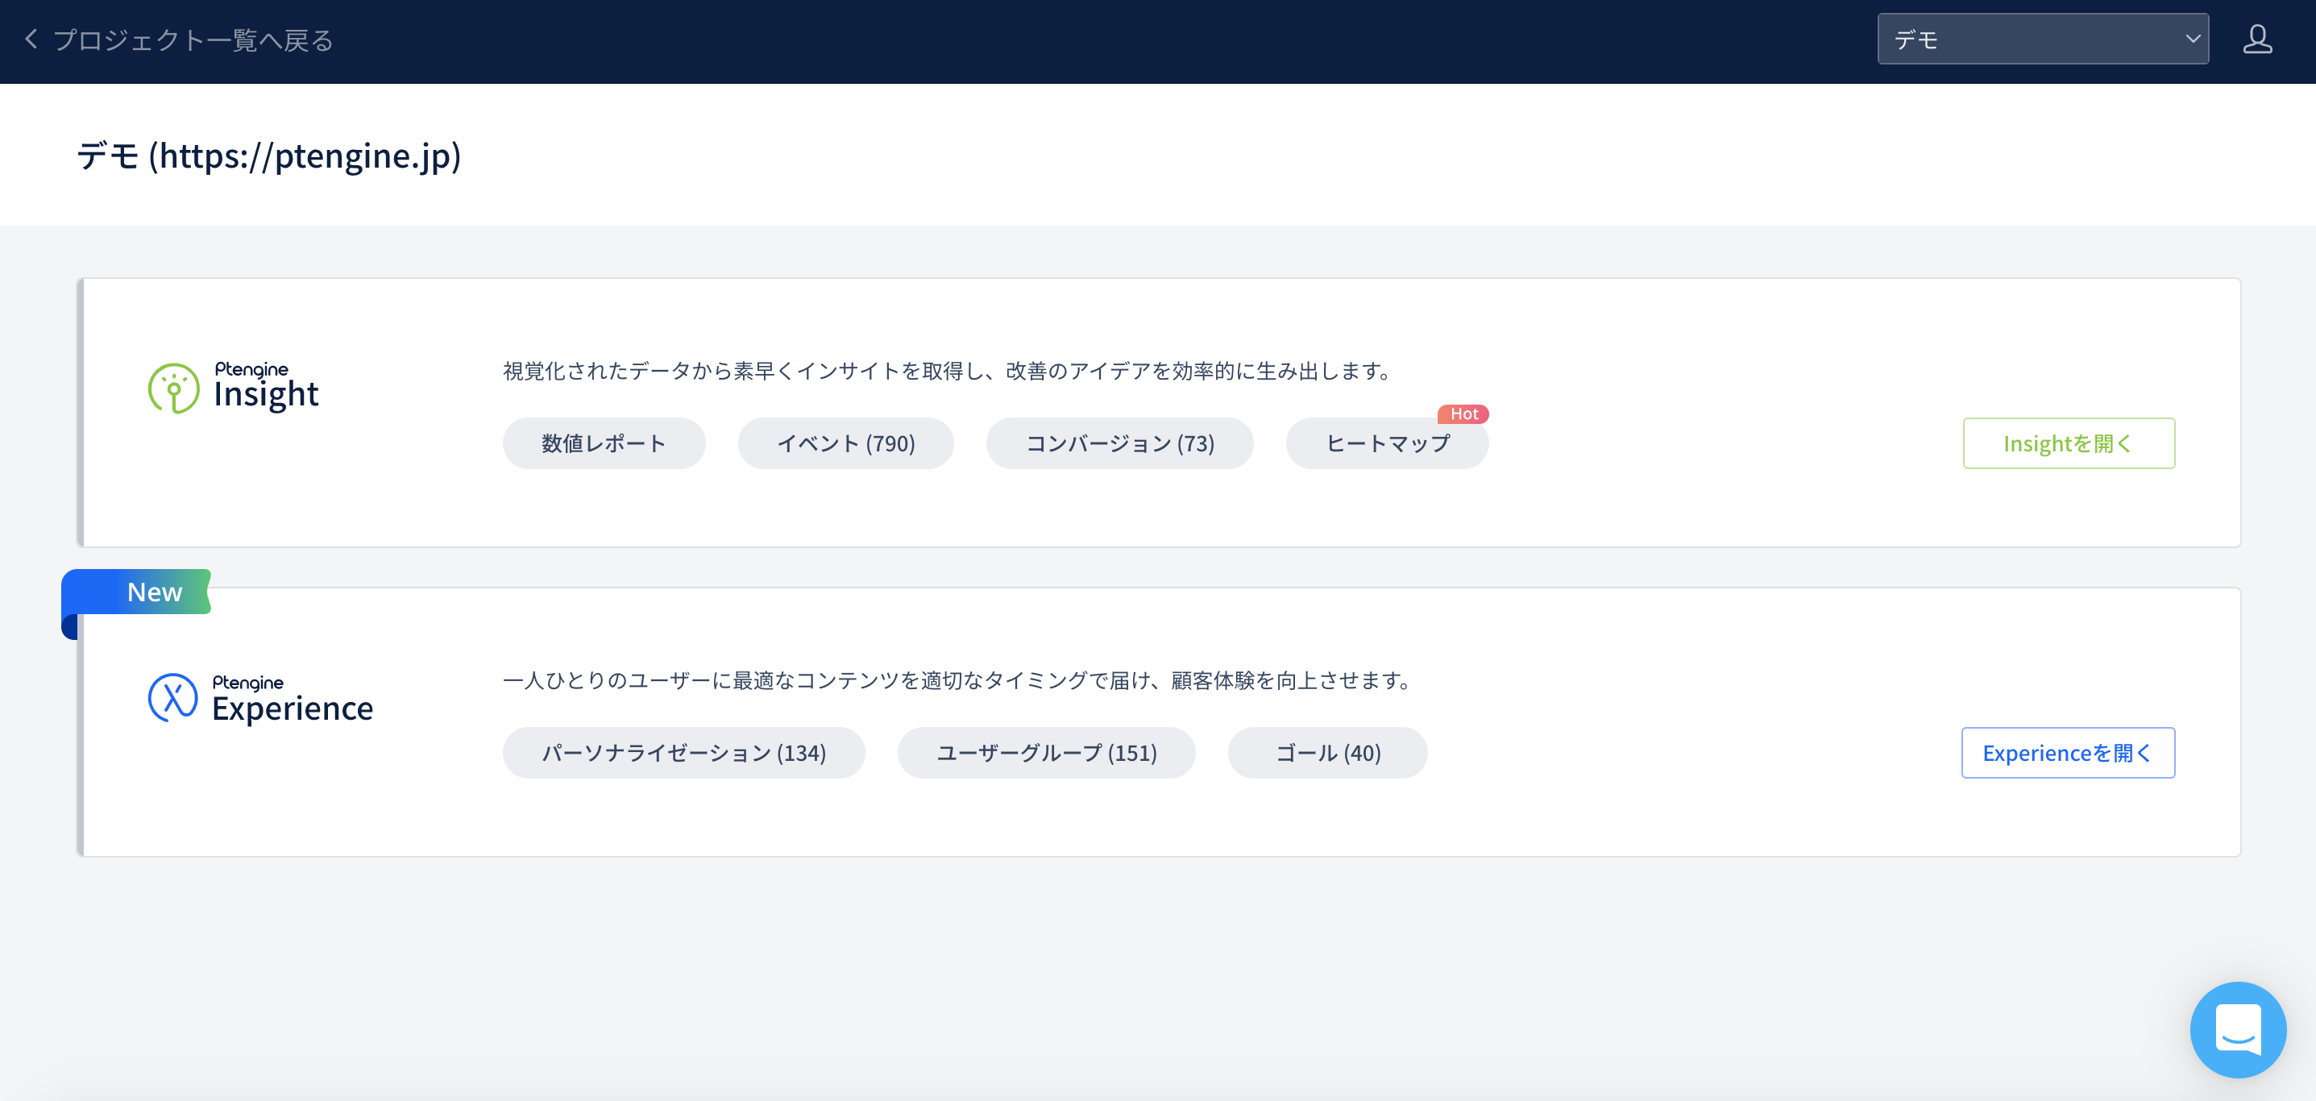Viewport: 2316px width, 1101px height.
Task: Click the Ptengine Experience logo icon
Action: [172, 698]
